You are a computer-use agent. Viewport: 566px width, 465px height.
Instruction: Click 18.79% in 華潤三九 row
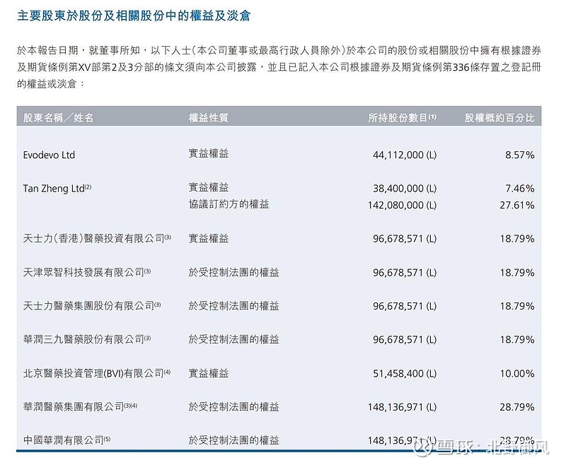(517, 339)
